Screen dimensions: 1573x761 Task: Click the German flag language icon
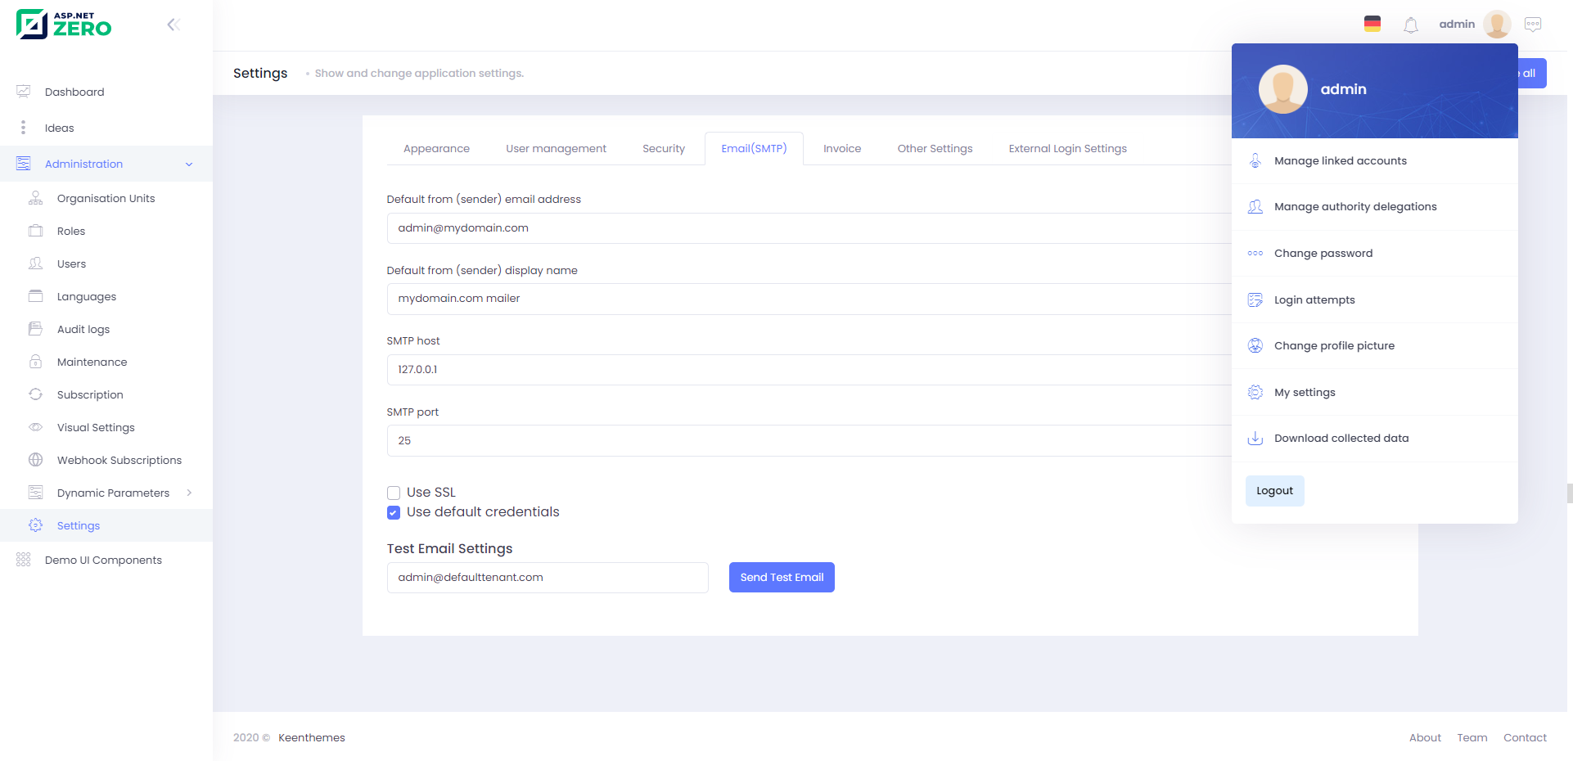[1372, 25]
